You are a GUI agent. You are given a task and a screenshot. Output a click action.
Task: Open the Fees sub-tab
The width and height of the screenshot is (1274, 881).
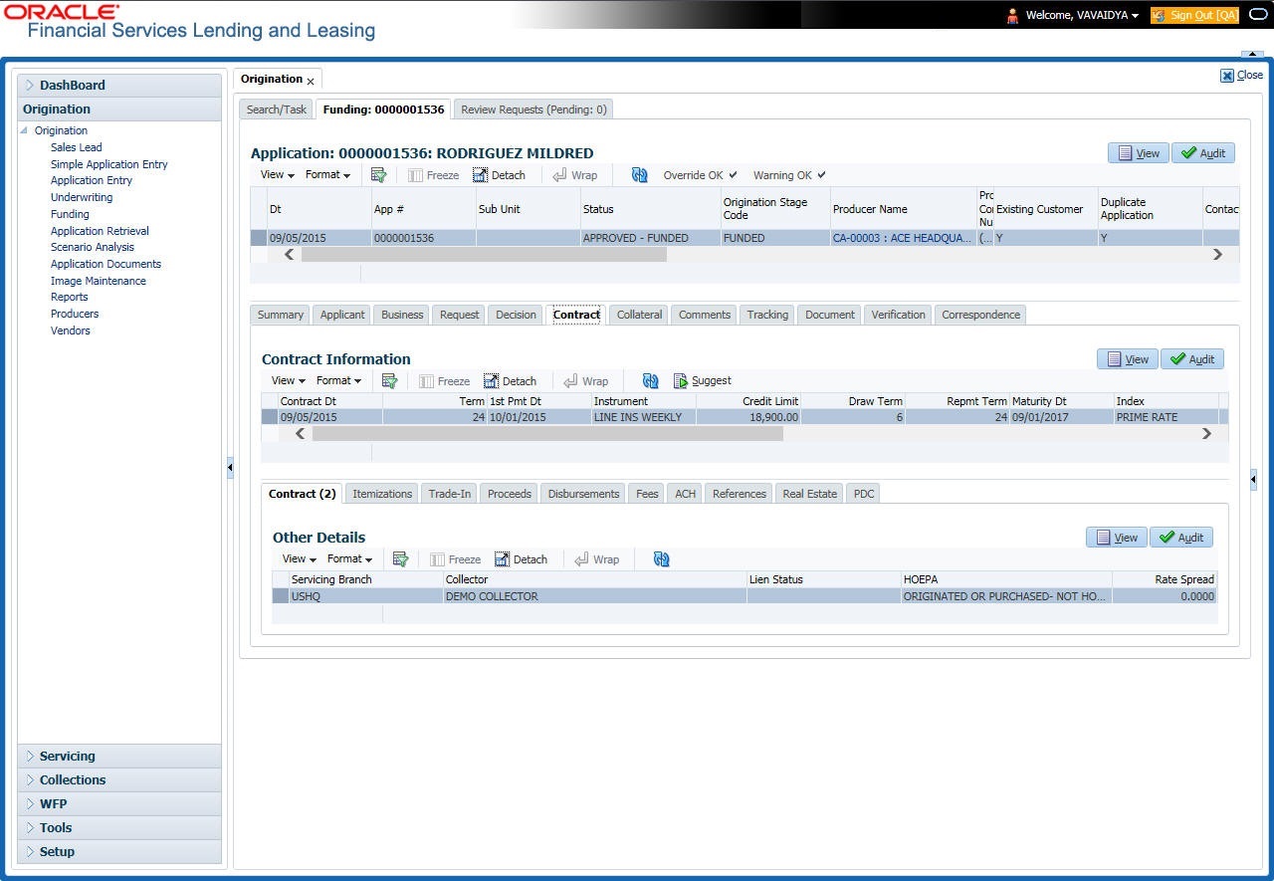(x=647, y=494)
